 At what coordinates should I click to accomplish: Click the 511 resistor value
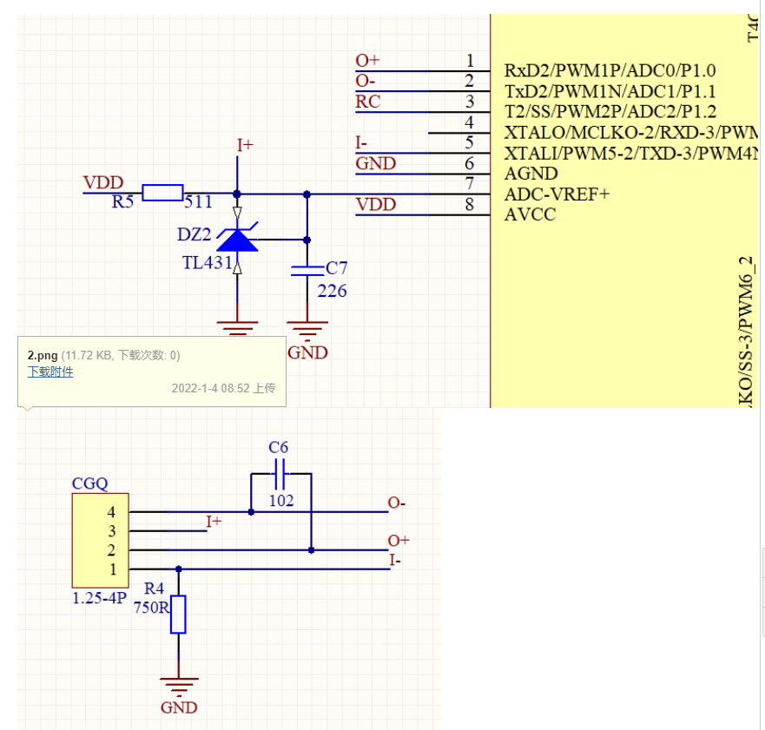tap(198, 202)
